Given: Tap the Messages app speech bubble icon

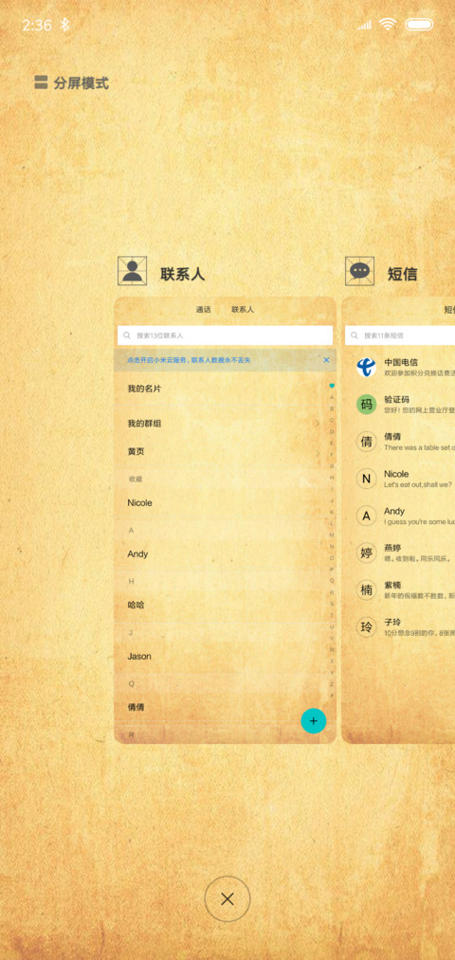Looking at the screenshot, I should click(x=359, y=271).
